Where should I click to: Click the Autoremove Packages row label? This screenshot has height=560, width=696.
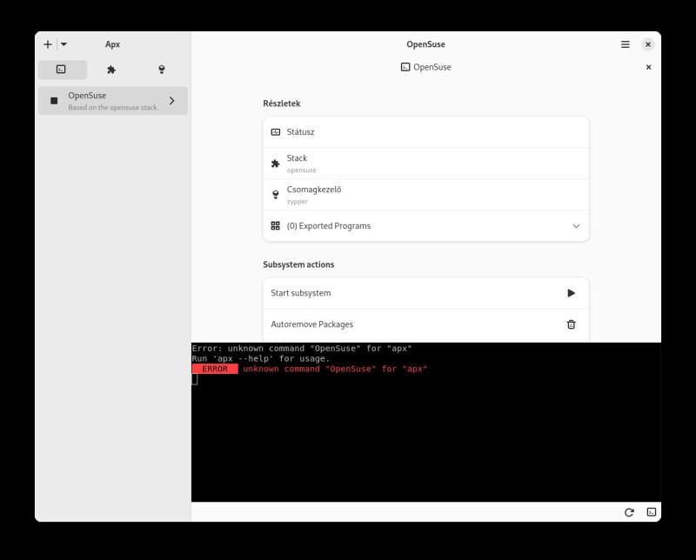click(x=312, y=324)
